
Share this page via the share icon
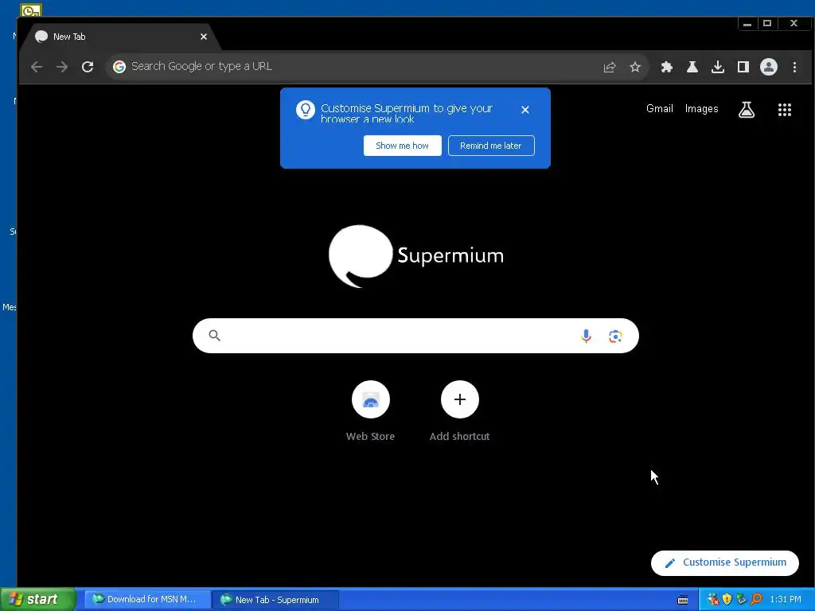click(x=609, y=67)
